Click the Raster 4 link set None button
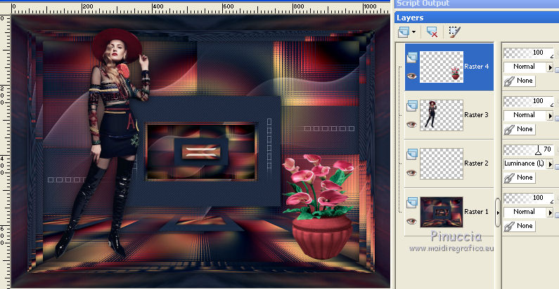 pyautogui.click(x=520, y=81)
